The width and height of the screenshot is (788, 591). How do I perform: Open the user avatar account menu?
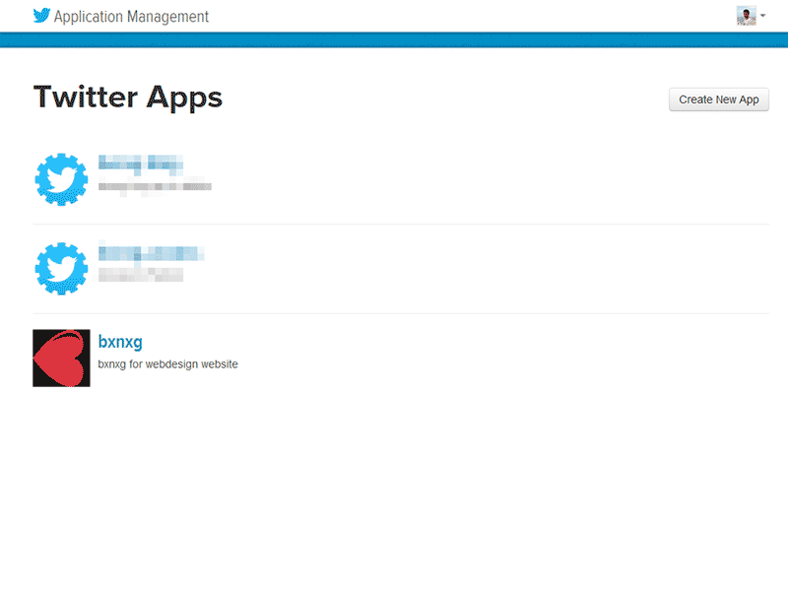click(747, 16)
